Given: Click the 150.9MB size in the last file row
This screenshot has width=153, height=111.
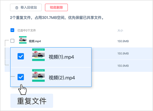Looking at the screenshot, I should point(123,66).
